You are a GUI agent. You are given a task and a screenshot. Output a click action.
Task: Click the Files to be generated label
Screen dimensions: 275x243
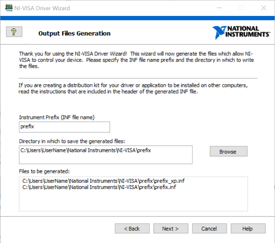click(x=44, y=171)
